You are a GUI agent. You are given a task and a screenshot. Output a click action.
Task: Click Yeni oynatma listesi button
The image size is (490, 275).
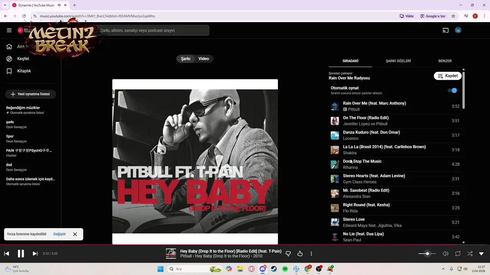click(x=30, y=94)
